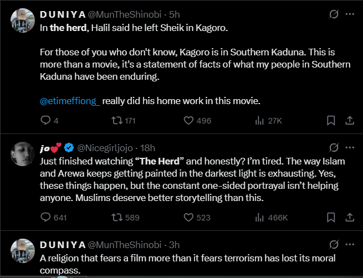Open Grok icon on first tweet
Screen dimensions: 363x278
pos(334,14)
